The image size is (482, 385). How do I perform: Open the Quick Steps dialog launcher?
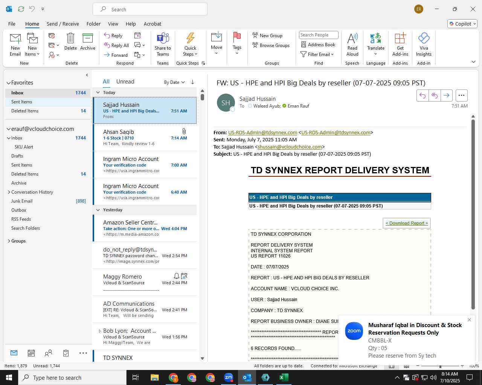click(x=203, y=63)
